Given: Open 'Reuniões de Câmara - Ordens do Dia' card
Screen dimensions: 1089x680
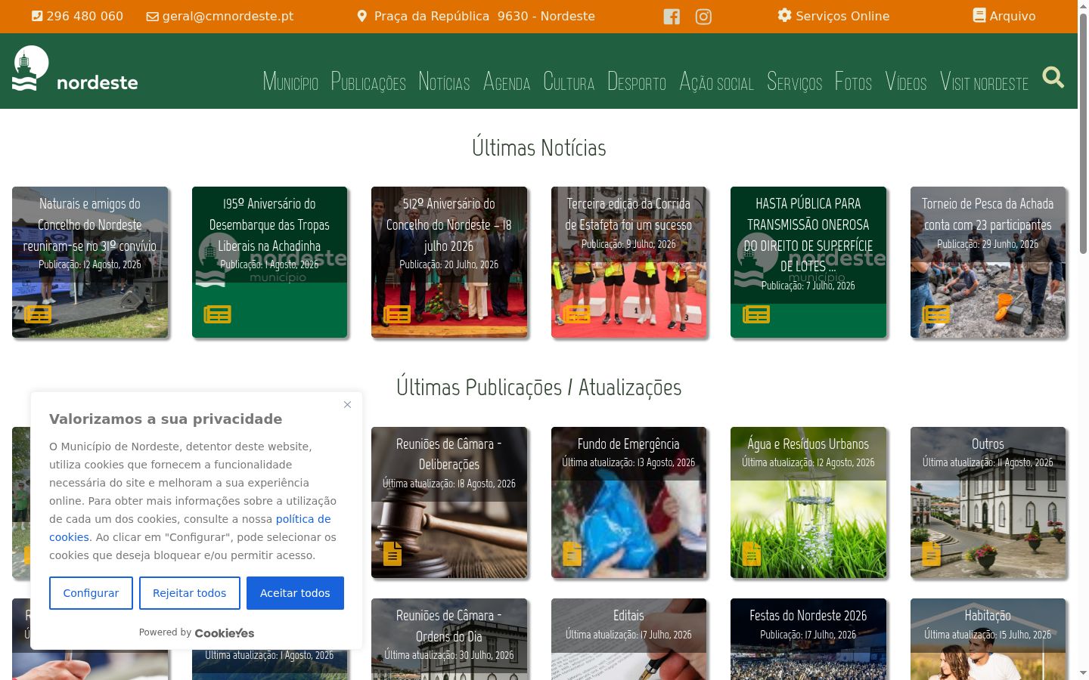Looking at the screenshot, I should click(449, 639).
